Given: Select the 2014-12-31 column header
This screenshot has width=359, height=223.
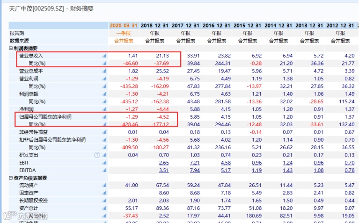Looking at the screenshot, I should tap(278, 25).
